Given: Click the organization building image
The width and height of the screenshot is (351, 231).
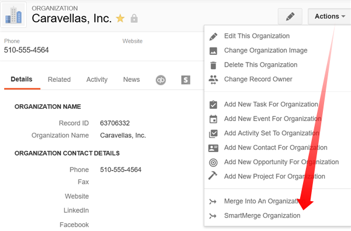Looking at the screenshot, I should point(13,15).
